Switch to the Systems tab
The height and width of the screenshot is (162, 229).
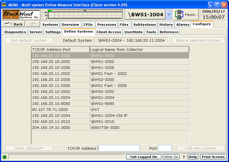pyautogui.click(x=50, y=25)
